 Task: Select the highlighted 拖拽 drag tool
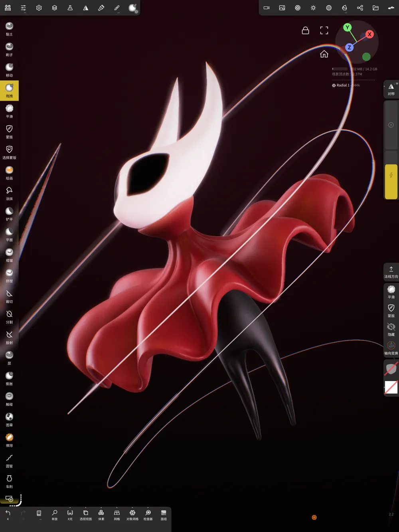pos(9,91)
